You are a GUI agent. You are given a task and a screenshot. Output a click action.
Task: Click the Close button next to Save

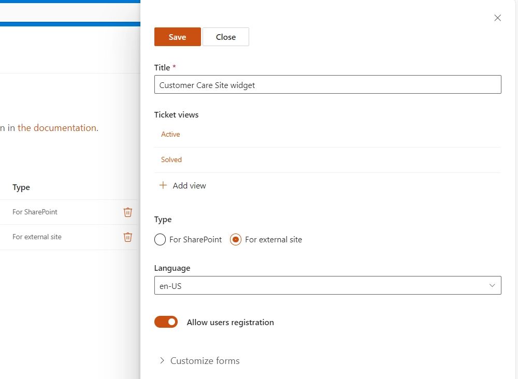[x=226, y=37]
